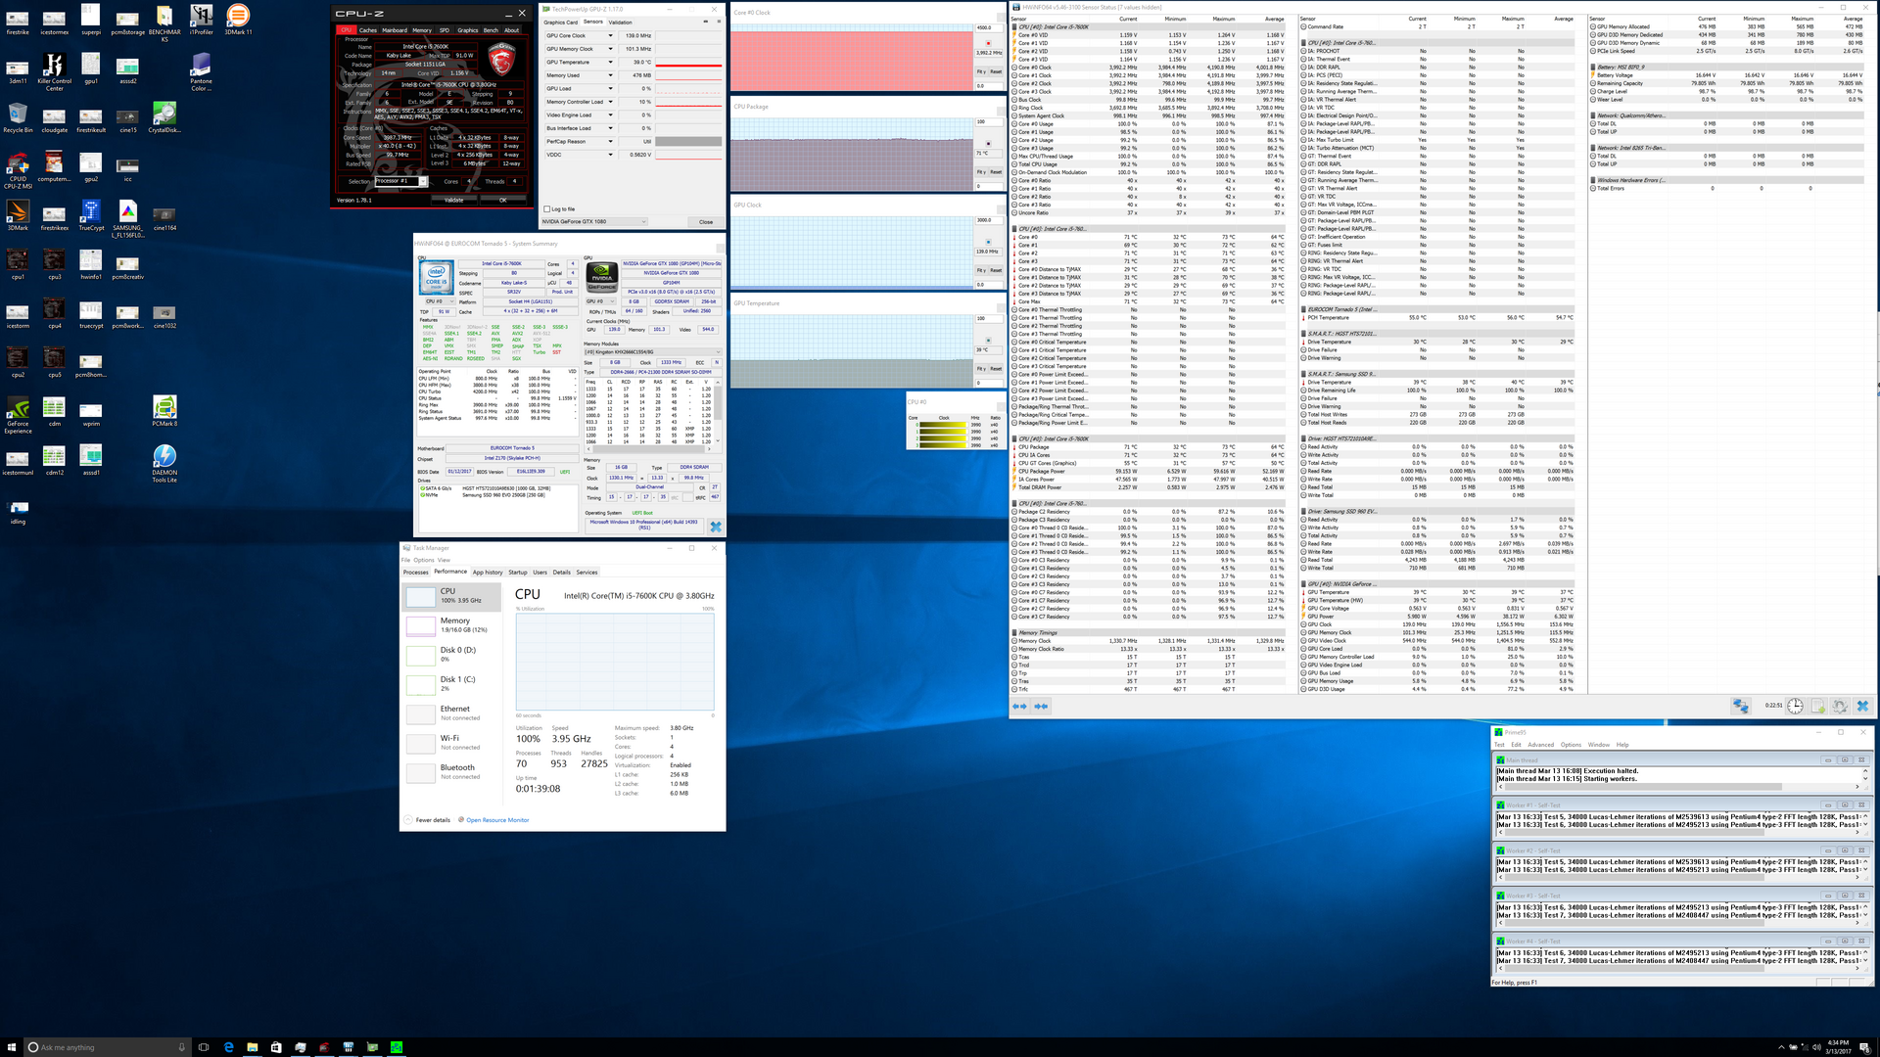Image resolution: width=1880 pixels, height=1057 pixels.
Task: Switch to Processes tab in Task Manager
Action: point(416,572)
